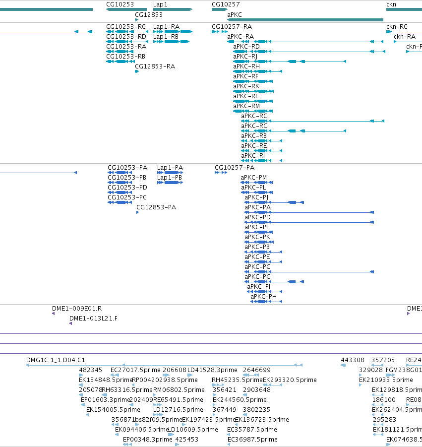Image resolution: width=422 pixels, height=447 pixels.
Task: Click transcript Lap1-RB
Action: (x=166, y=37)
